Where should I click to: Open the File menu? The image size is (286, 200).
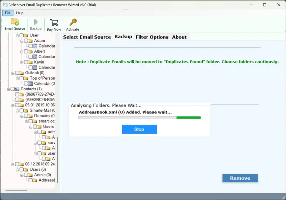(8, 13)
